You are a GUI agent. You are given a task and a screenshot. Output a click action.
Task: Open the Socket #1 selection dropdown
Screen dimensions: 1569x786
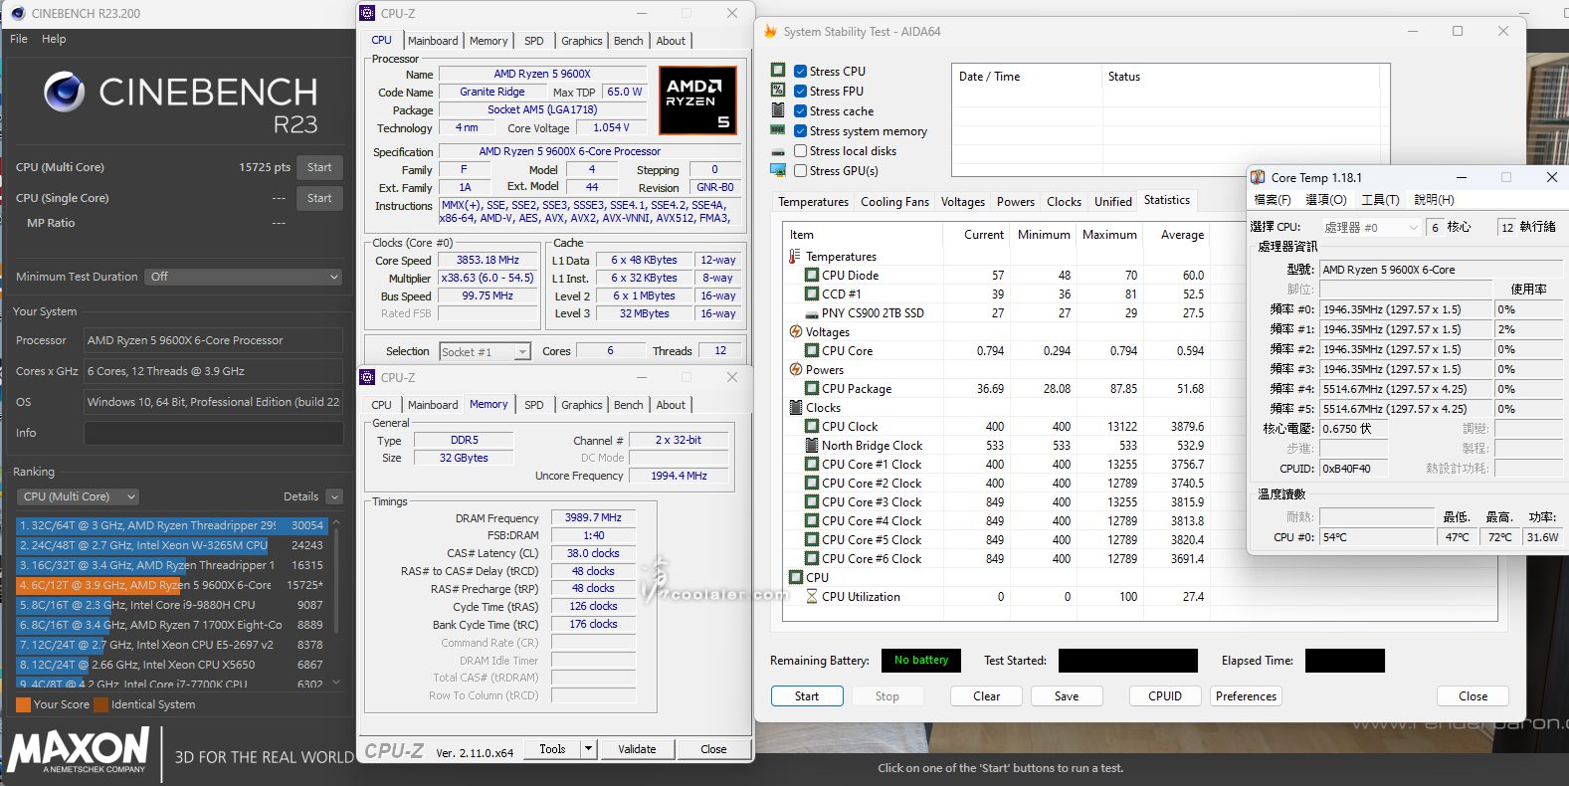point(485,351)
